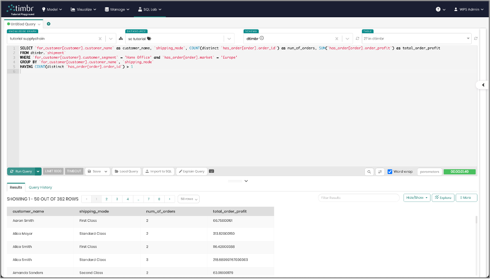Expand the Model menu
Viewport: 490px width, 279px height.
coord(52,9)
